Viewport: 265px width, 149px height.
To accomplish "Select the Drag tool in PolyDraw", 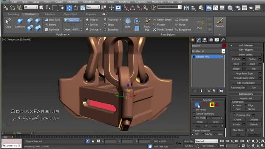I will pos(8,23).
